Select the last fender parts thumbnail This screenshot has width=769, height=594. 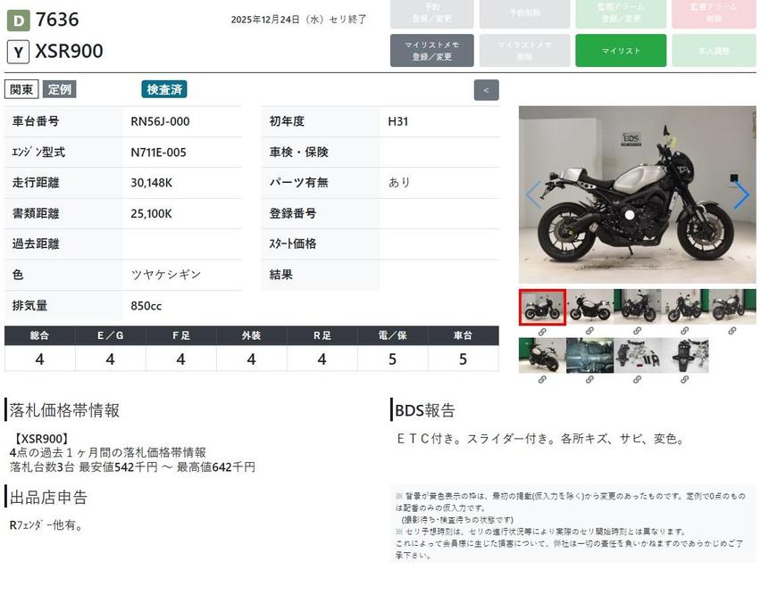click(x=684, y=355)
